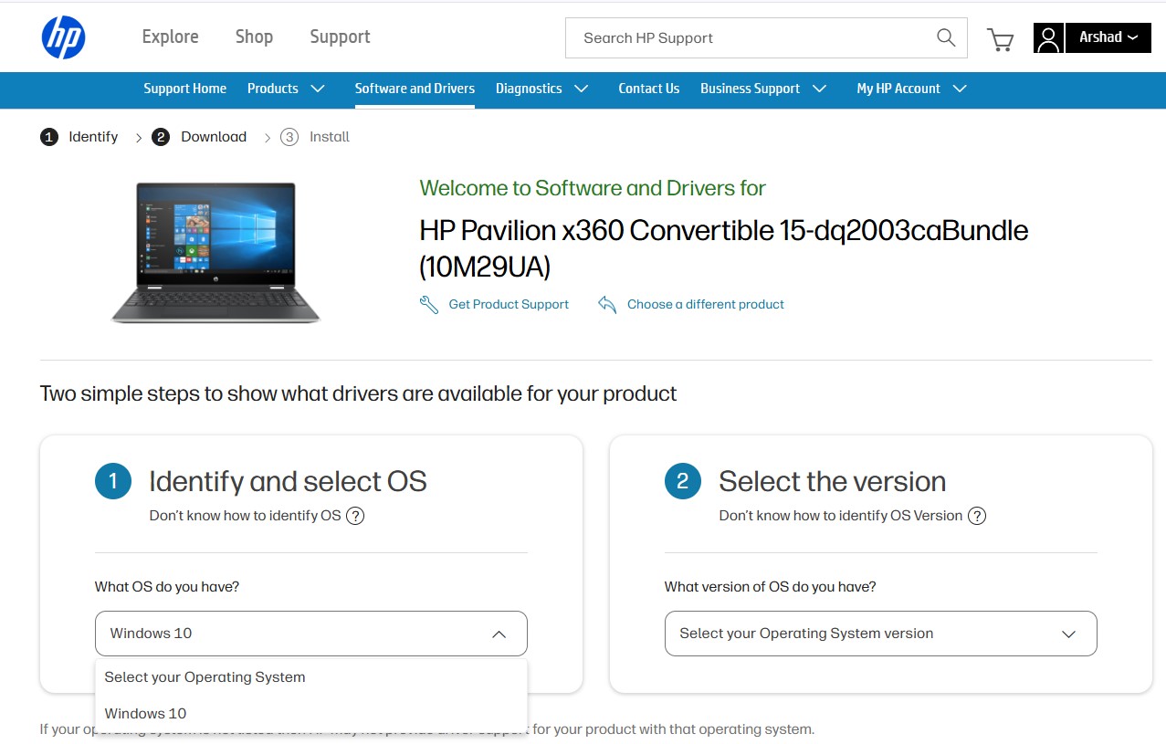Switch to the Software and Drivers tab
This screenshot has width=1166, height=744.
pyautogui.click(x=415, y=89)
